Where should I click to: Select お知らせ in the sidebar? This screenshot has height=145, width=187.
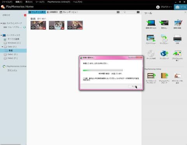6,15
